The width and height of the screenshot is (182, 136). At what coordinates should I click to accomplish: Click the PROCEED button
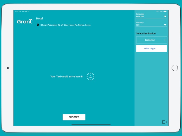(x=74, y=117)
